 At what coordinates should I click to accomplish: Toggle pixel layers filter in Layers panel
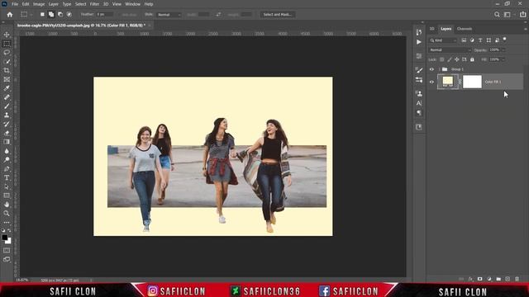click(x=464, y=40)
